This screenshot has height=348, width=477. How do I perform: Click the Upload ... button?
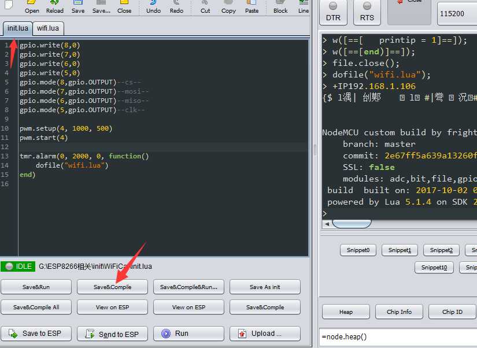tap(265, 334)
